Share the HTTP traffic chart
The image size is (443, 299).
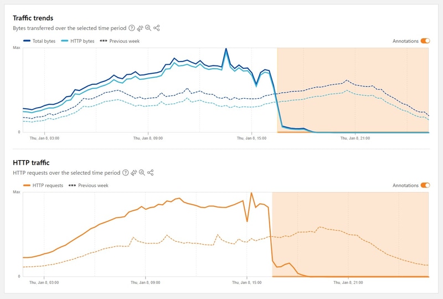[150, 173]
